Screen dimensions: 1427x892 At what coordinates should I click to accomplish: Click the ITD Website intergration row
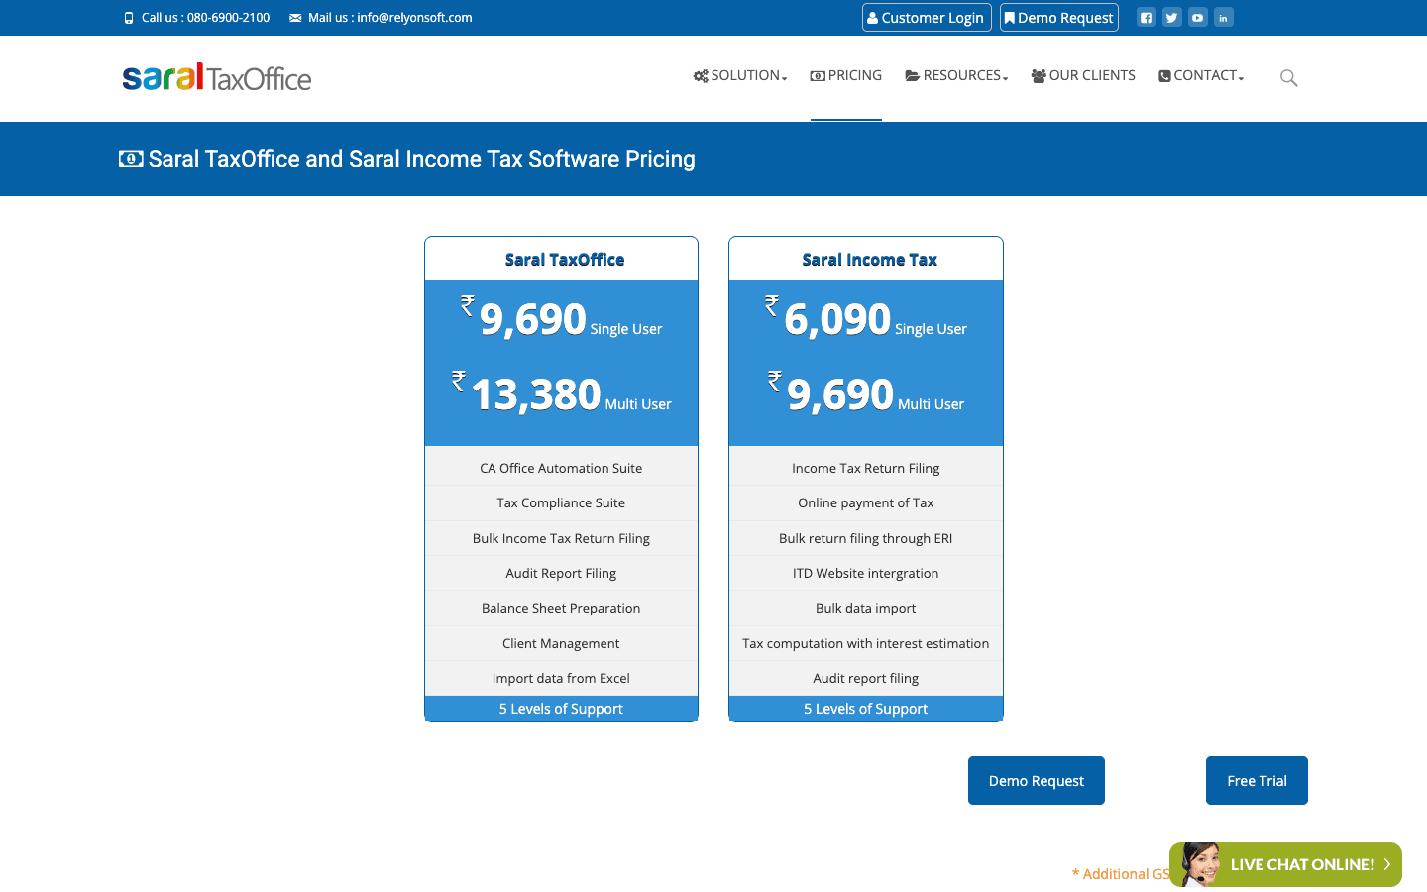[x=865, y=573]
